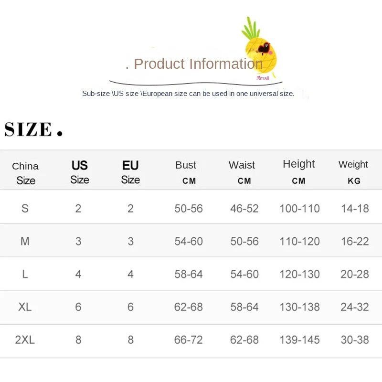Click the Height CM column header
This screenshot has height=382, width=382.
pyautogui.click(x=299, y=172)
